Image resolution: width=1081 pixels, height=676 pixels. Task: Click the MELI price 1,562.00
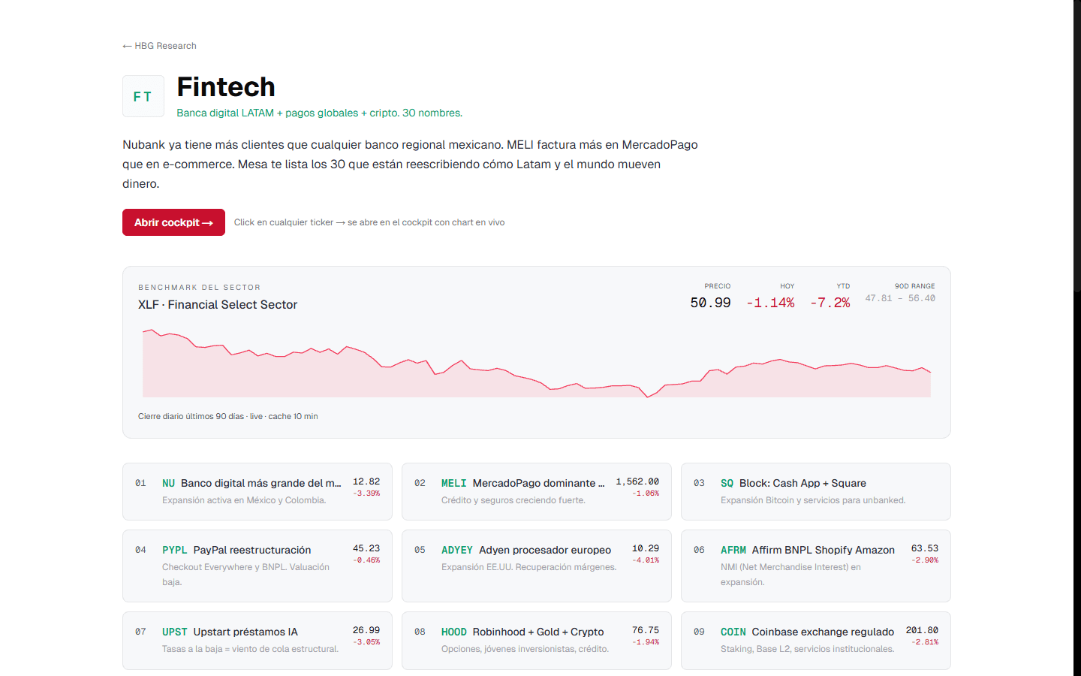tap(637, 481)
